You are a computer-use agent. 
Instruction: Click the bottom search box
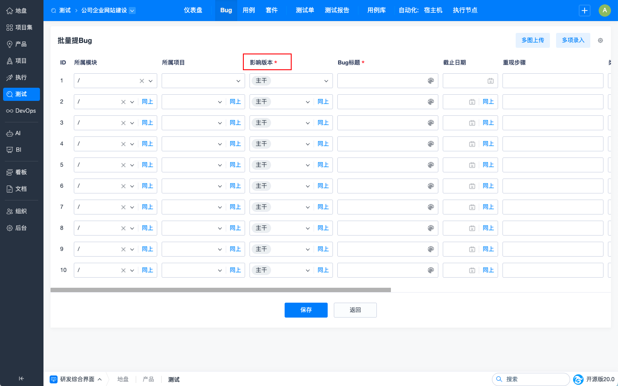point(531,379)
